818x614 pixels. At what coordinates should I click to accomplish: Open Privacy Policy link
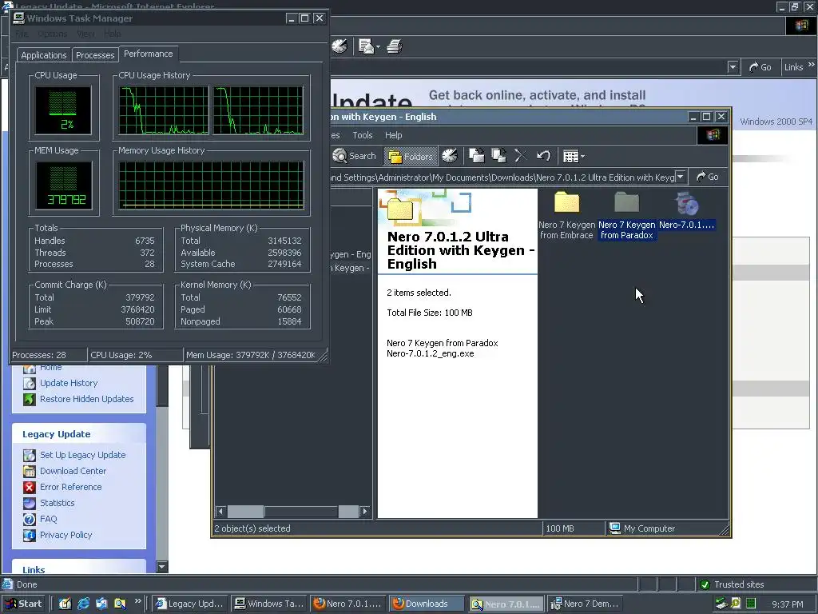click(66, 535)
